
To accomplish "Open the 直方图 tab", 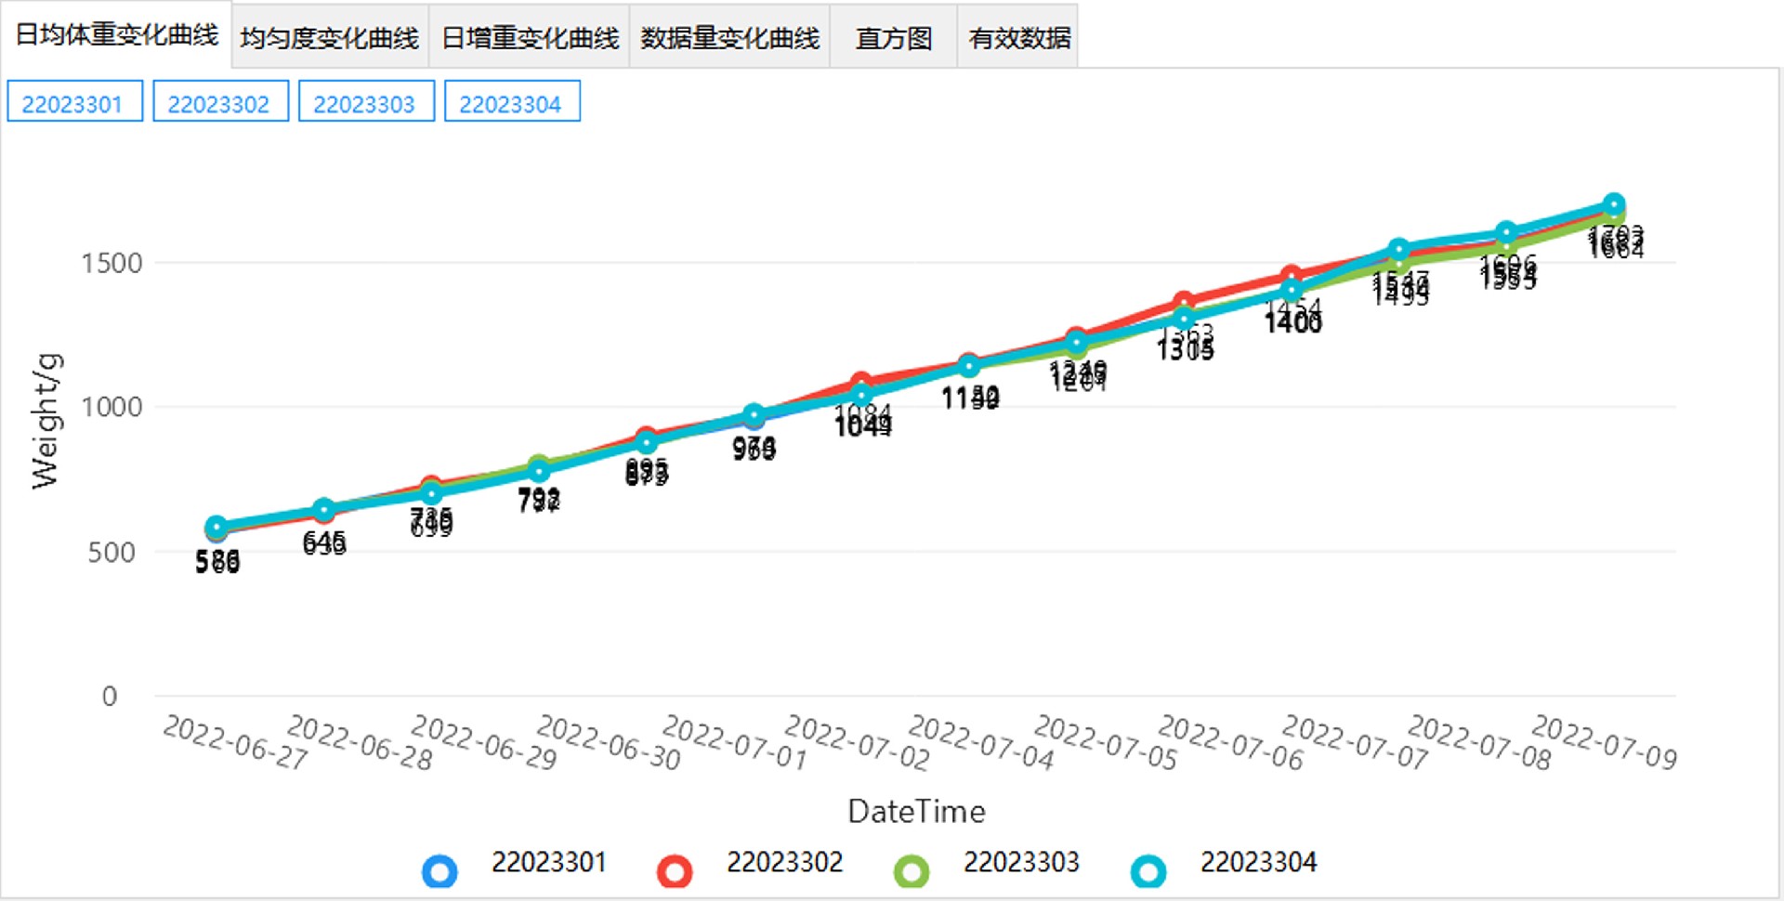I will coord(893,38).
